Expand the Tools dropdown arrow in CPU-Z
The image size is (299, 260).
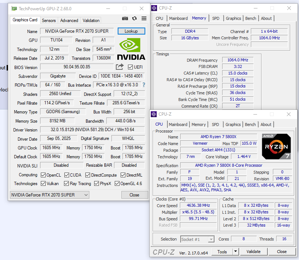pos(236,252)
